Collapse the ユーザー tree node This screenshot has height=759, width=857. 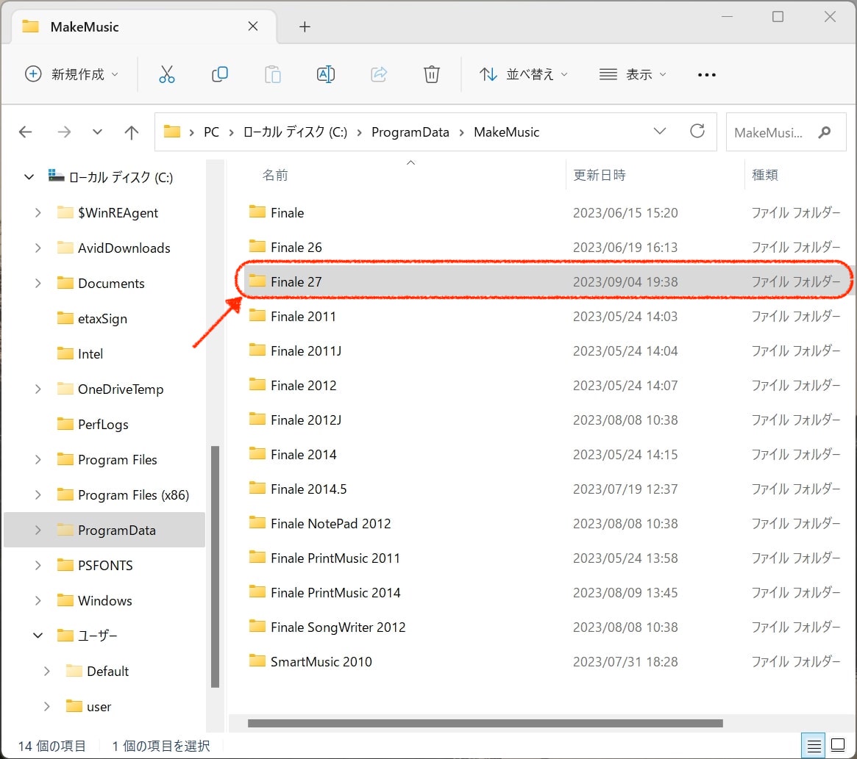38,636
